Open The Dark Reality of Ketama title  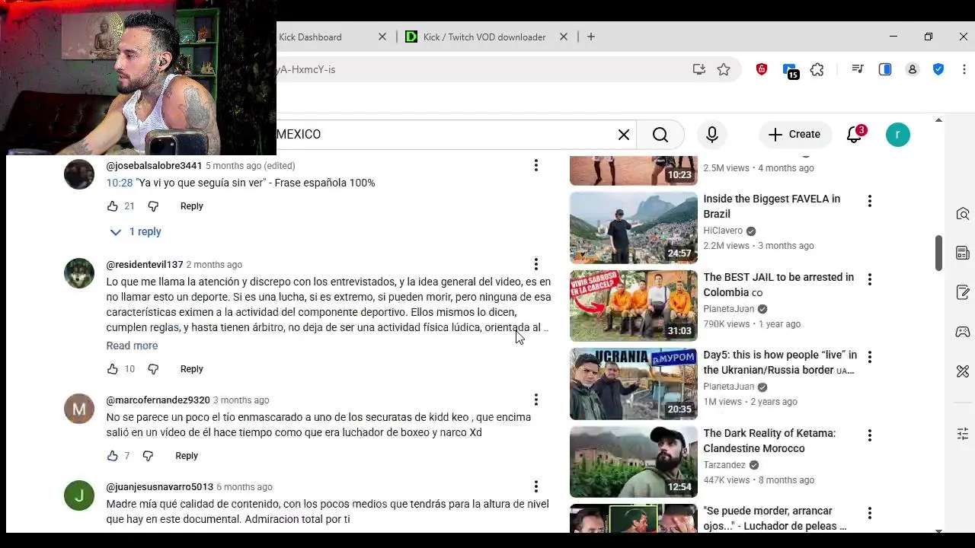(769, 441)
